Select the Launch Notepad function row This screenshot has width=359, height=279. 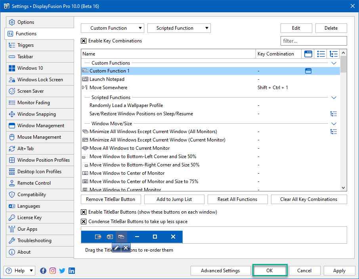pos(210,79)
